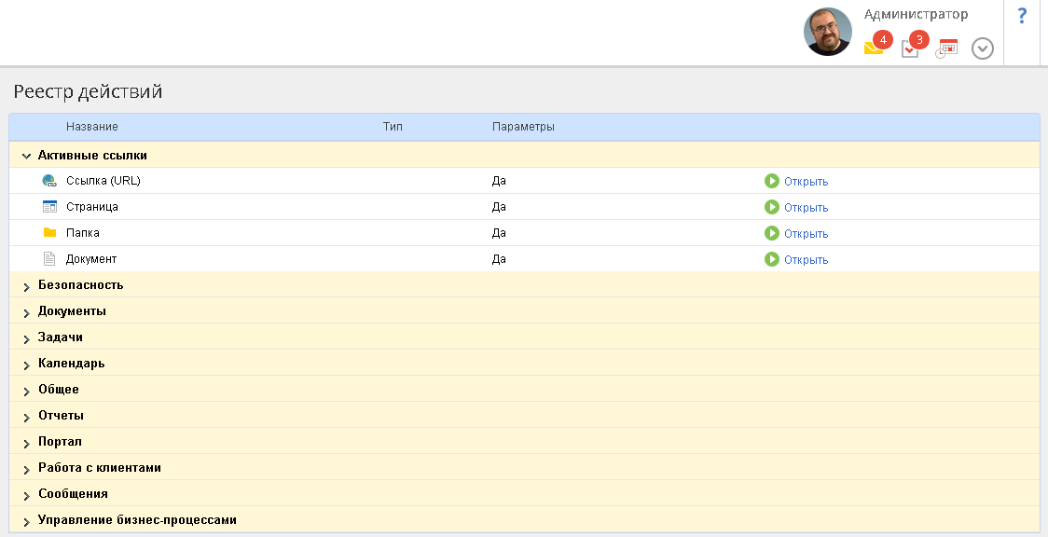The height and width of the screenshot is (537, 1048).
Task: Select the Страница row name
Action: click(92, 206)
